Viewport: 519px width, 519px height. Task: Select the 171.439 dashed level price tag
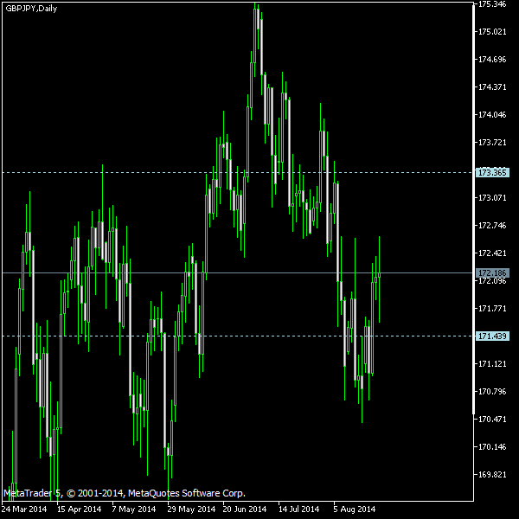(492, 336)
